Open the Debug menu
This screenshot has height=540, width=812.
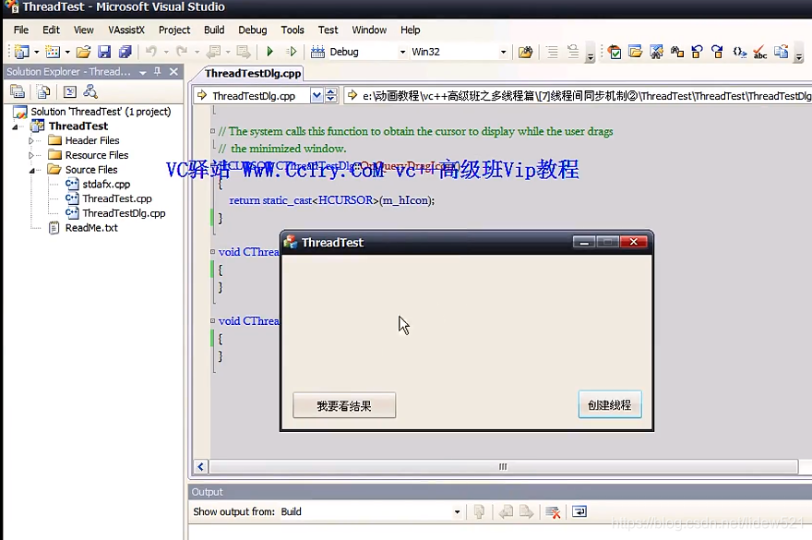tap(253, 30)
